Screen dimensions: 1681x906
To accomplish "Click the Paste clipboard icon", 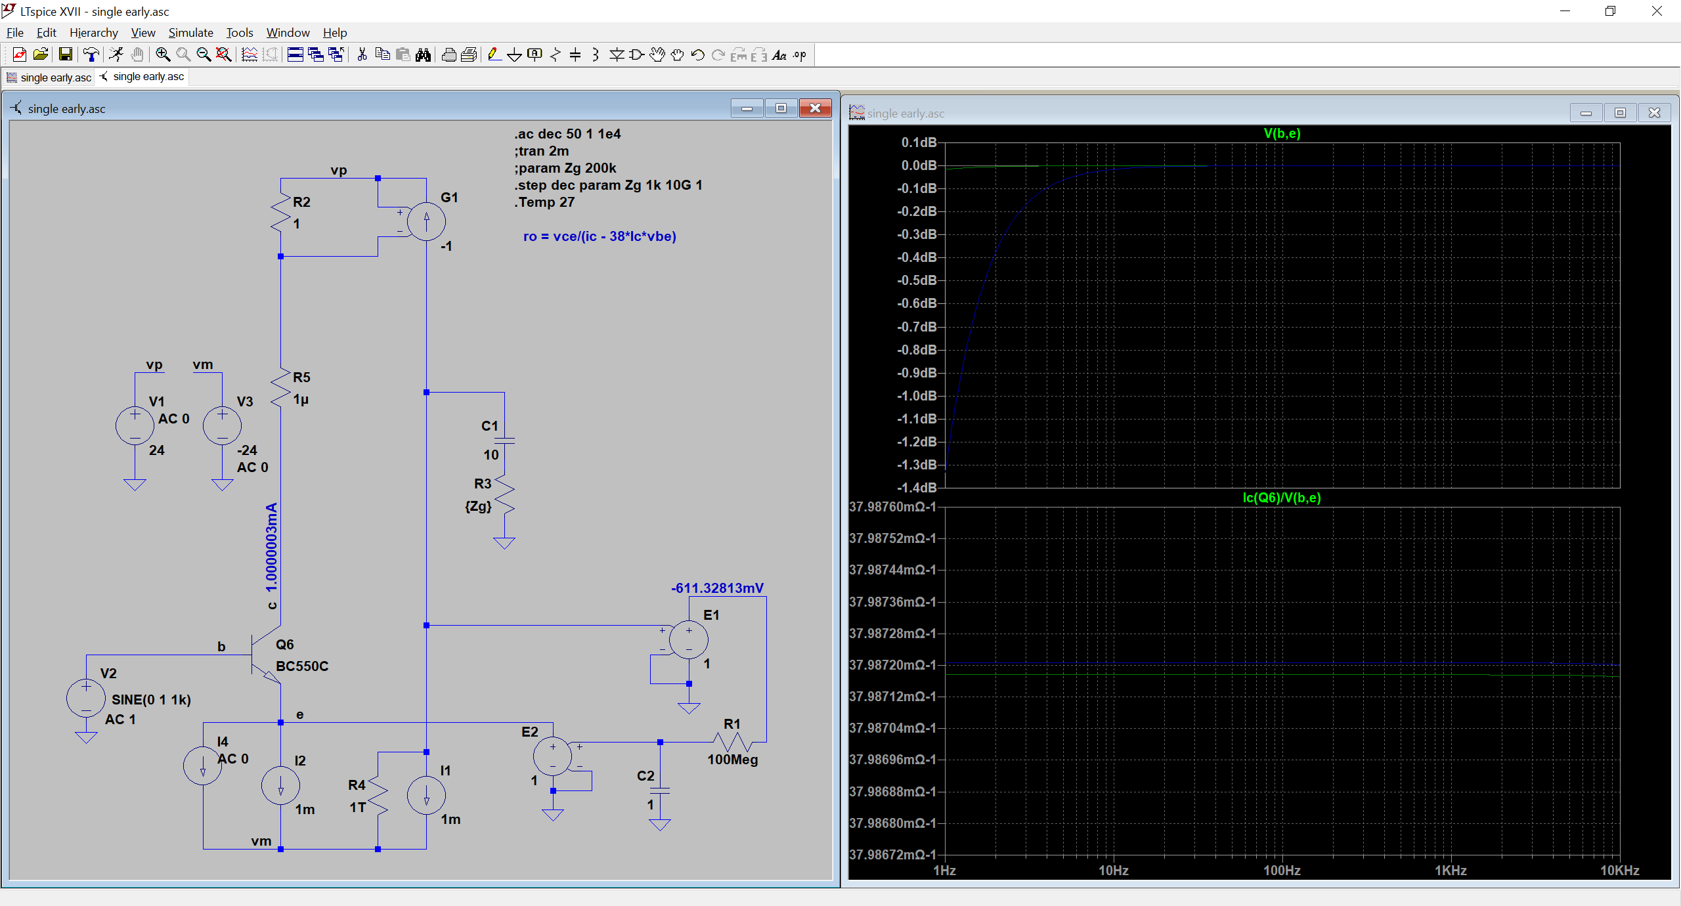I will point(403,55).
